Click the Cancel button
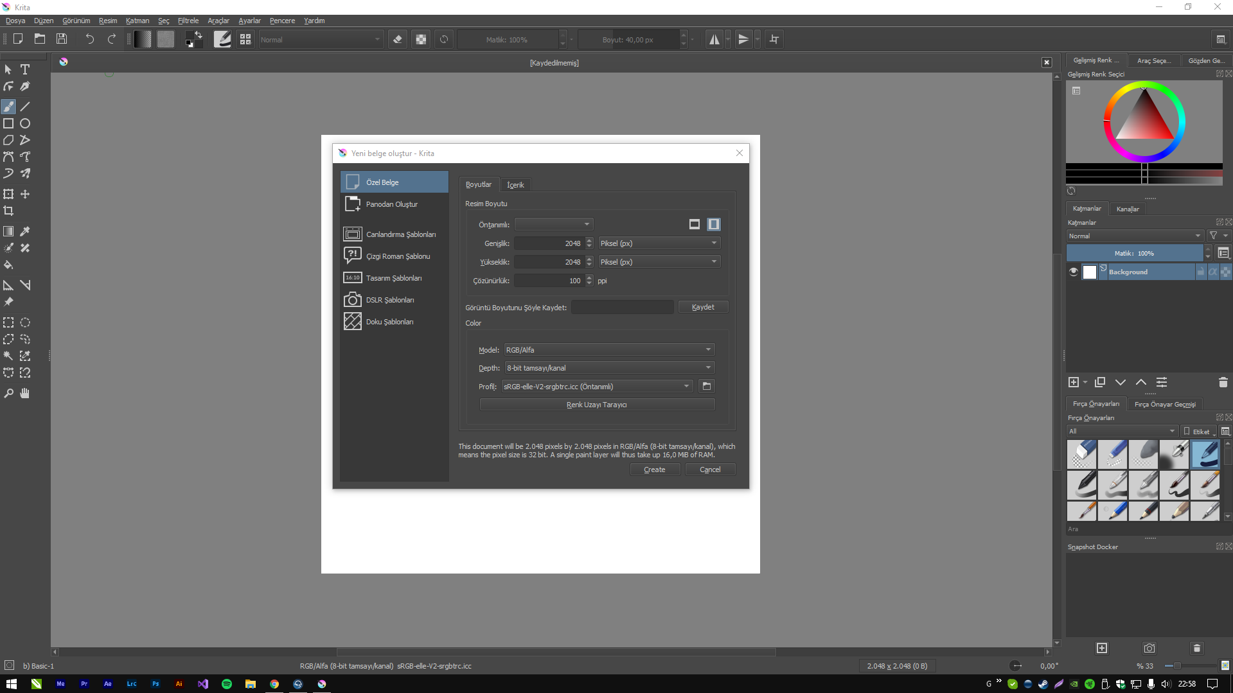The height and width of the screenshot is (693, 1233). [710, 469]
